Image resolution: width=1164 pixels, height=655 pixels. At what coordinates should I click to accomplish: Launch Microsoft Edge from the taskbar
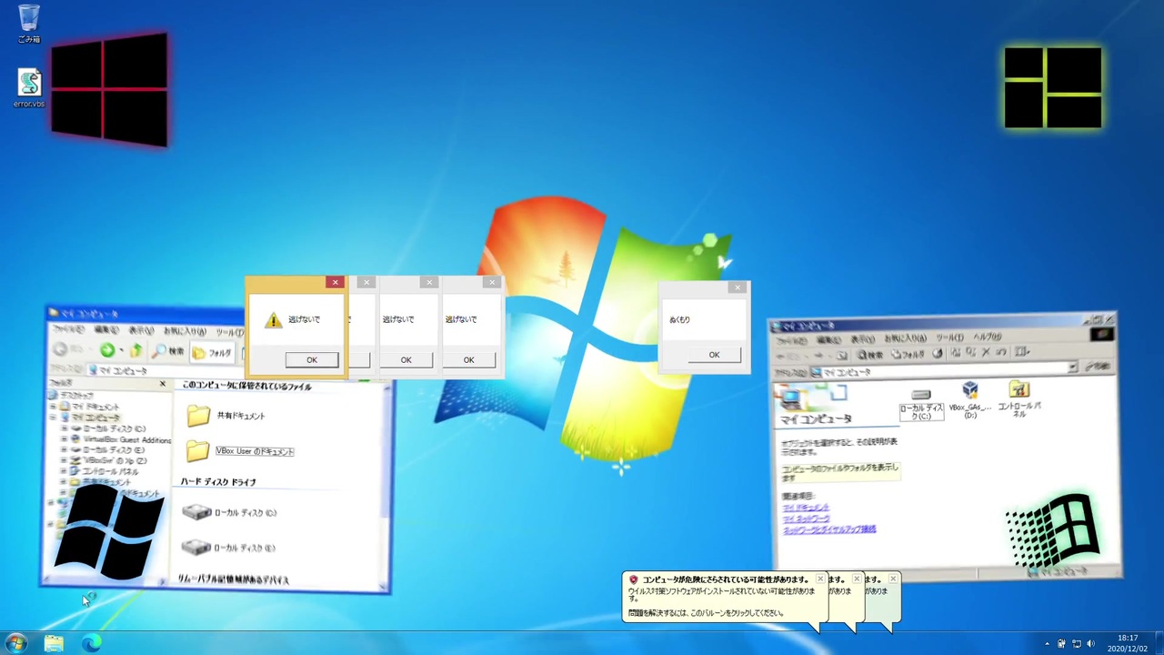point(91,643)
